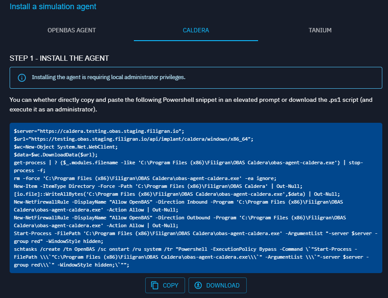Viewport: 388px width, 298px height.
Task: Click the download icon on the DOWNLOAD button
Action: click(197, 285)
